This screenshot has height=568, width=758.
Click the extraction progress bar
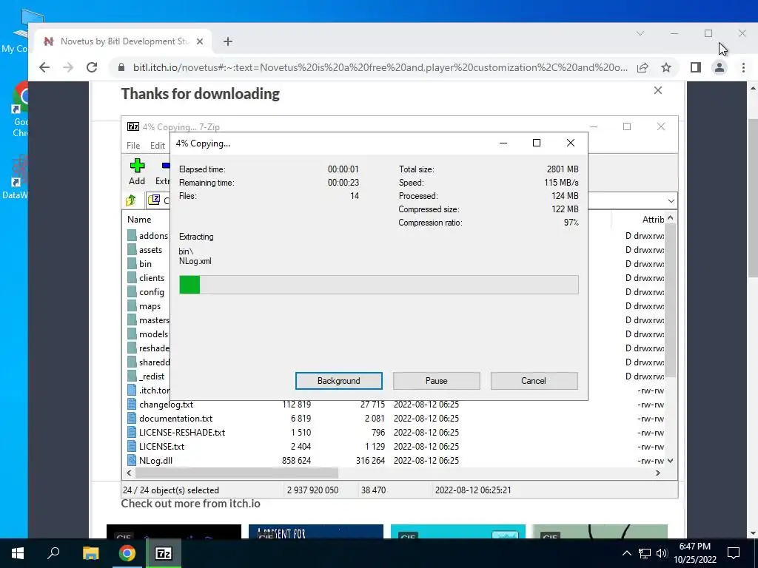tap(378, 285)
